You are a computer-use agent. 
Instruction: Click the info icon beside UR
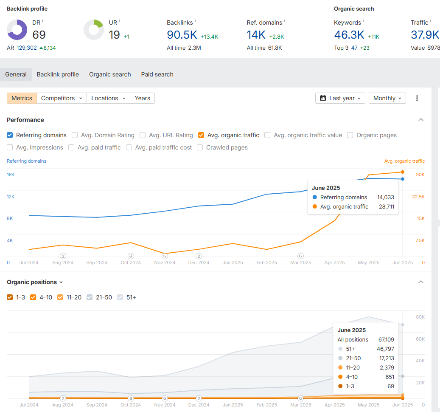[119, 20]
